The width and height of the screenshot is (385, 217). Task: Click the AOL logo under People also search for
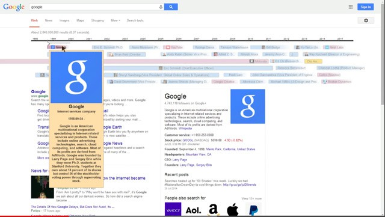[193, 210]
